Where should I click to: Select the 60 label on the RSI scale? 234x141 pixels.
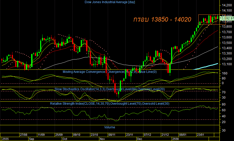coord(224,110)
